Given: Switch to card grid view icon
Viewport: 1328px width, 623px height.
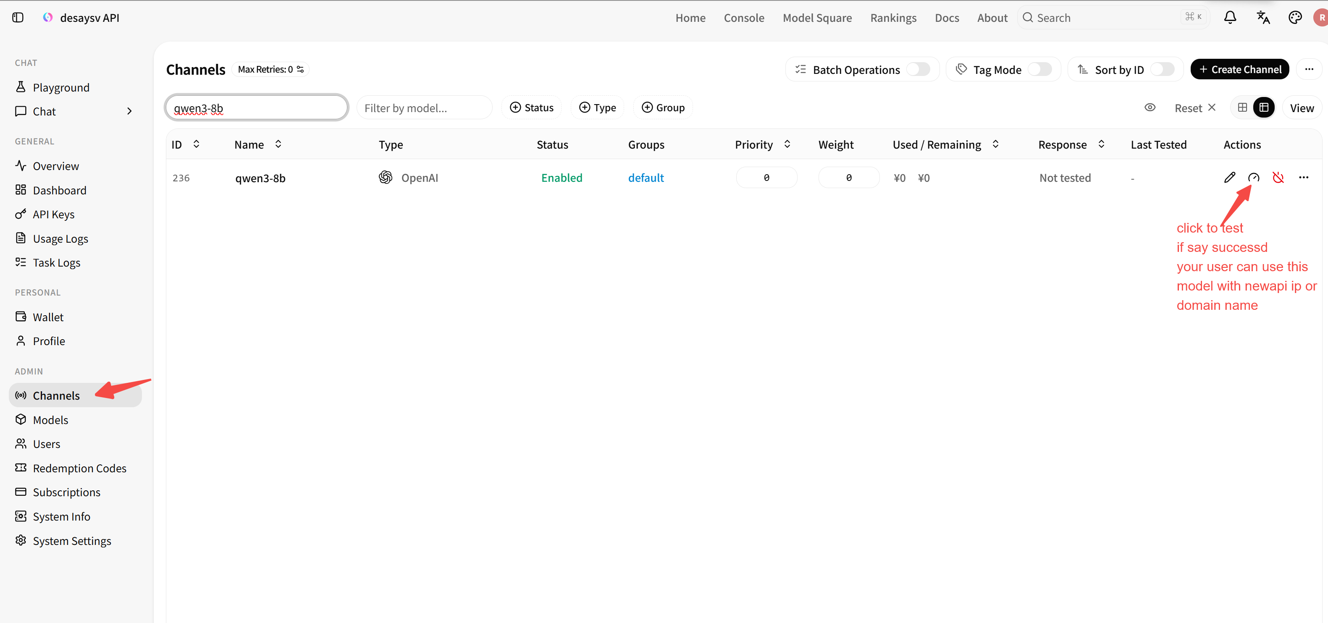Looking at the screenshot, I should [1242, 108].
